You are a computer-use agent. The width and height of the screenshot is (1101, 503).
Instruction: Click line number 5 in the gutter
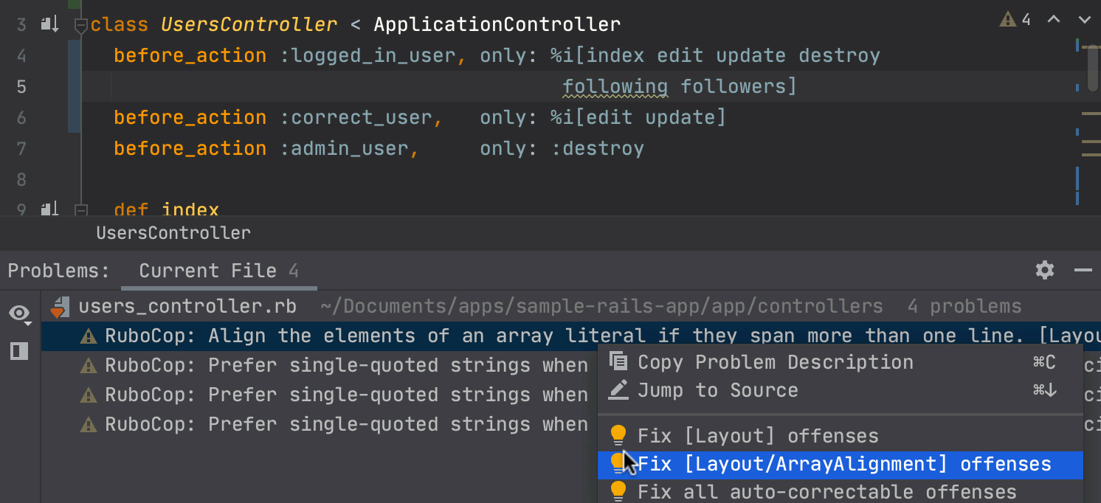(21, 87)
